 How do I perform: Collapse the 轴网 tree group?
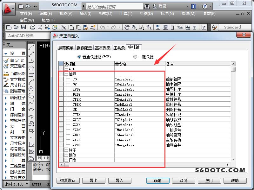point(66,74)
